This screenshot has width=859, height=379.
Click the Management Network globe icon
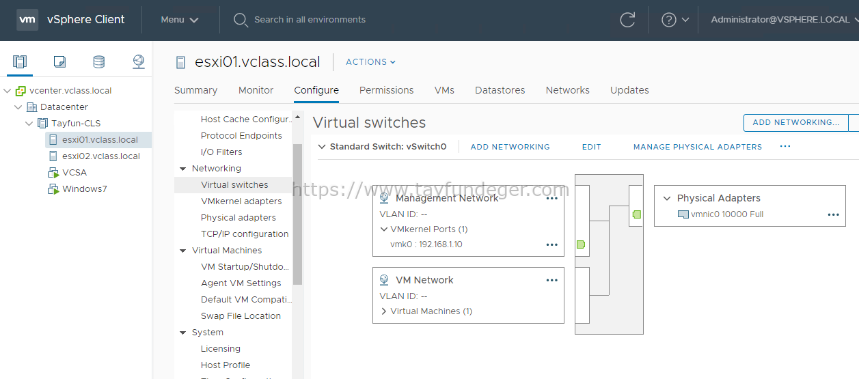point(384,198)
